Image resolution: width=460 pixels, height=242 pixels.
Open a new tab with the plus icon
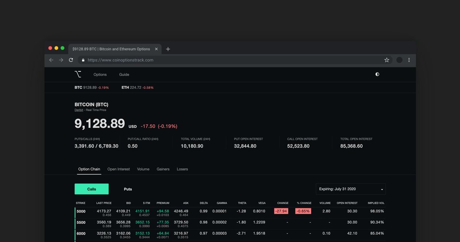168,49
